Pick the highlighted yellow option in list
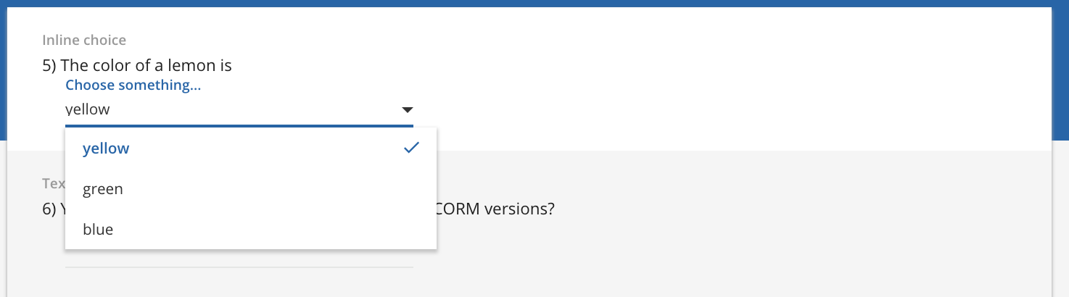The height and width of the screenshot is (297, 1069). click(251, 148)
